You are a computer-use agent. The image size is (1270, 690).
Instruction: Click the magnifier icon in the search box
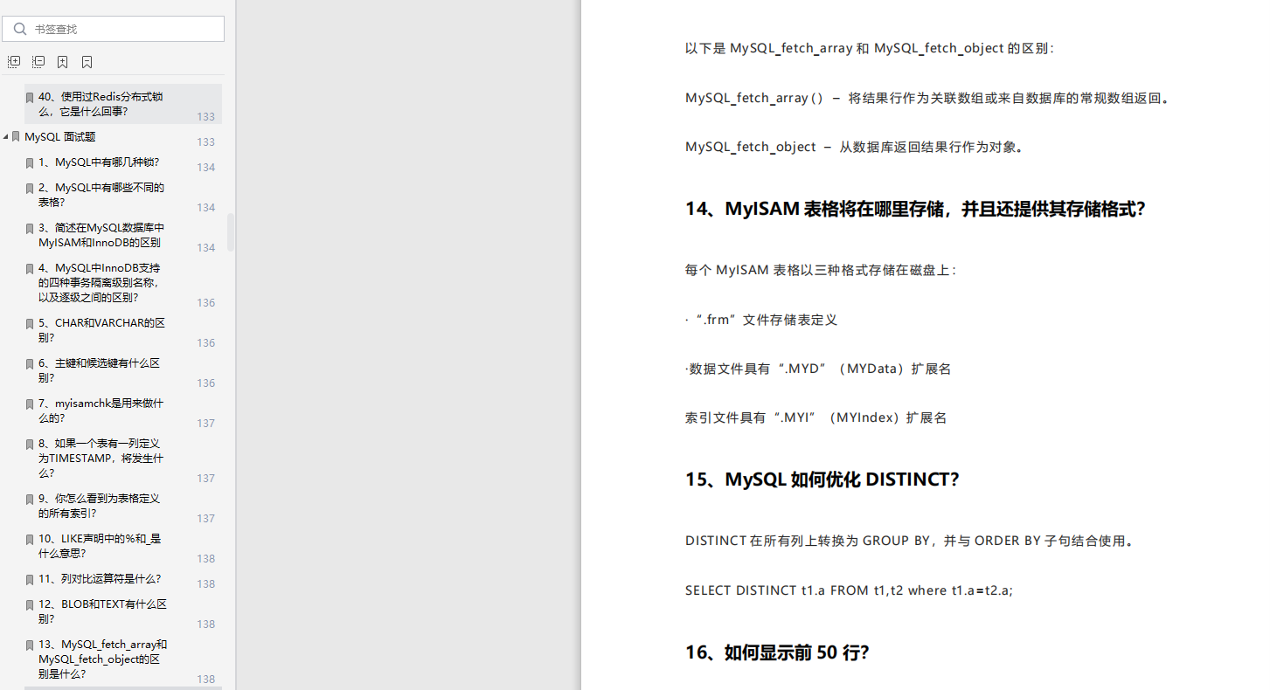(x=20, y=28)
